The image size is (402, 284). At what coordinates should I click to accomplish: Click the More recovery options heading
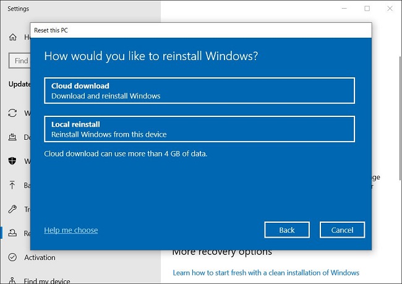tap(222, 252)
